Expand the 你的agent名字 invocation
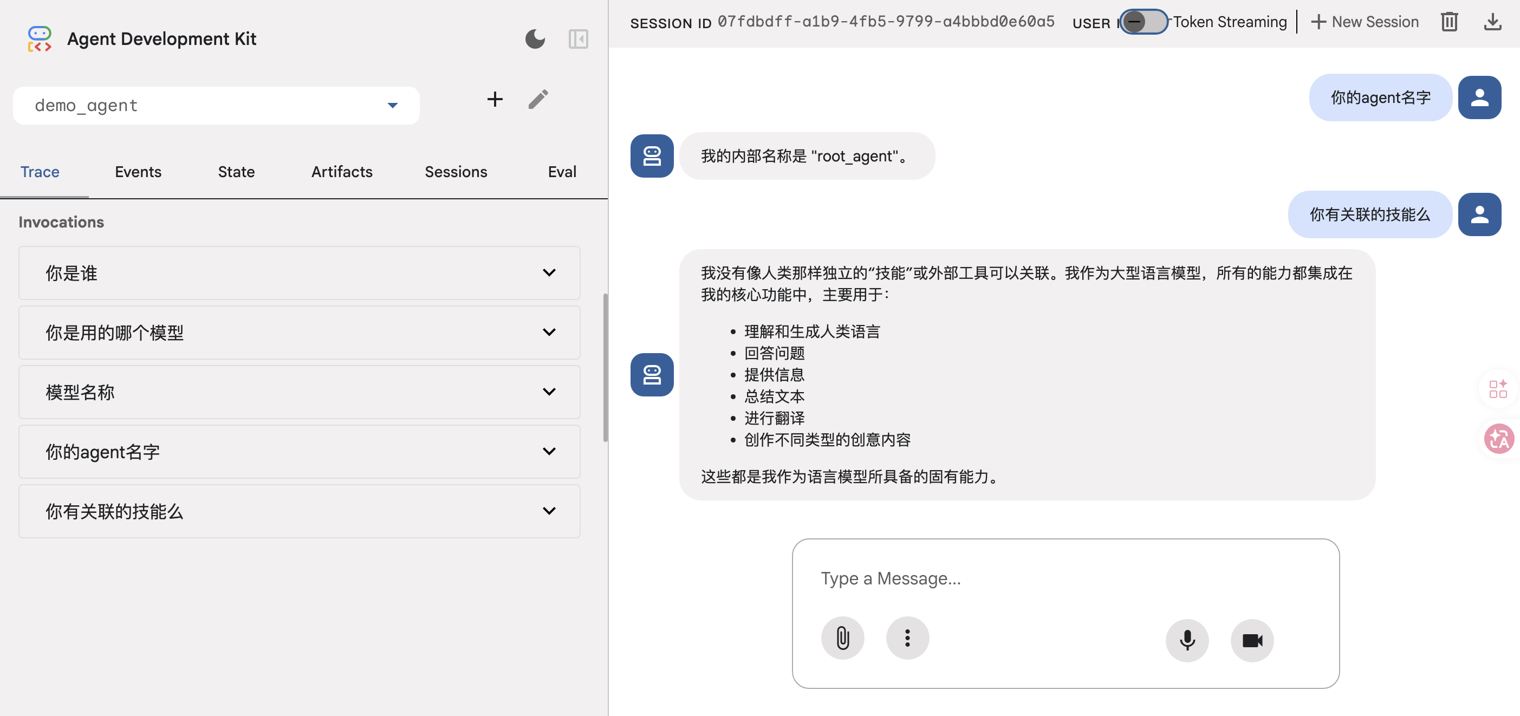 (299, 452)
